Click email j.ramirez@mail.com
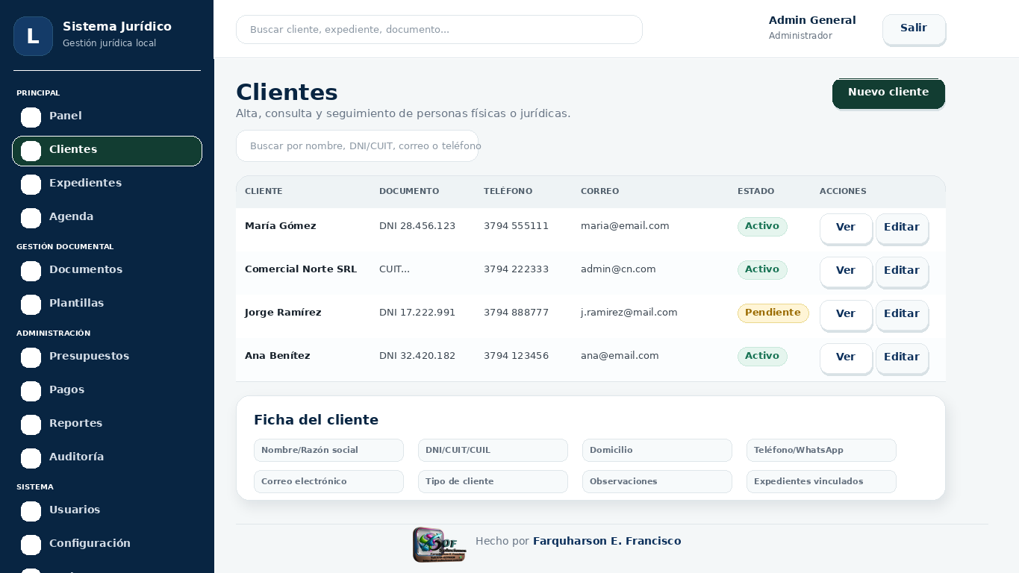 [x=629, y=313]
